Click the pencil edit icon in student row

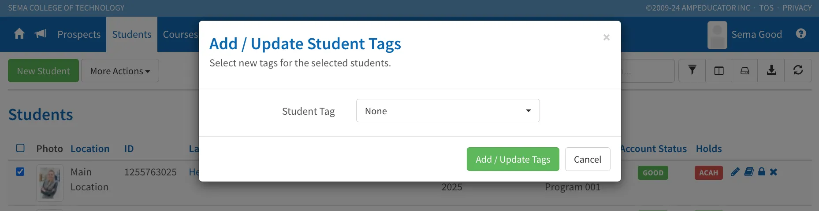click(735, 172)
